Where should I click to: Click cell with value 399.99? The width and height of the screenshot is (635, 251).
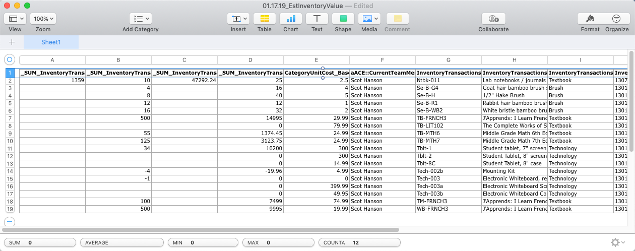[316, 186]
